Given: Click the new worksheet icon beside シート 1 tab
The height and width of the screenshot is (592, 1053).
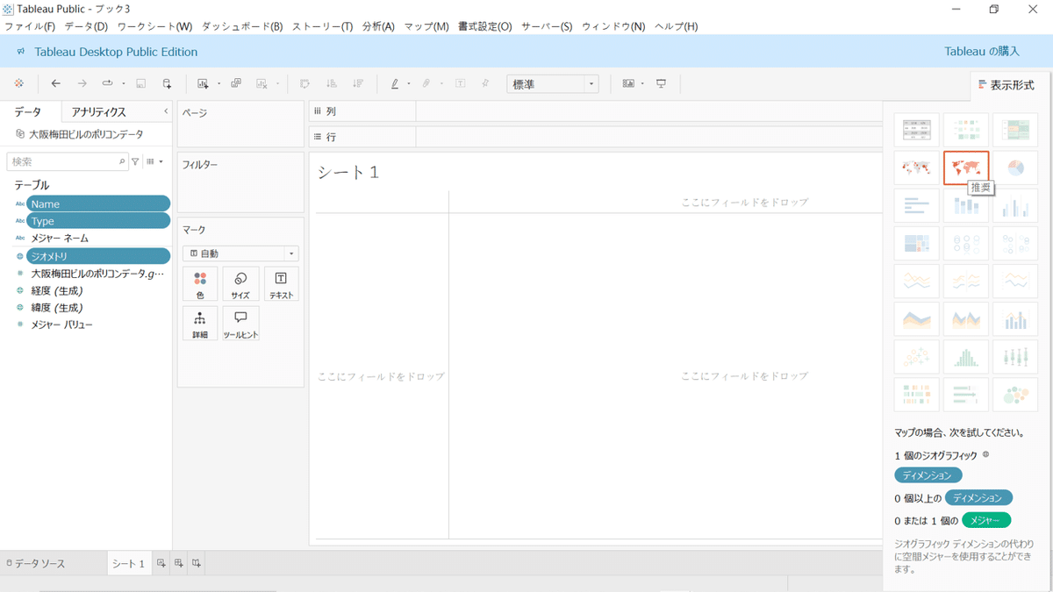Looking at the screenshot, I should coord(161,563).
